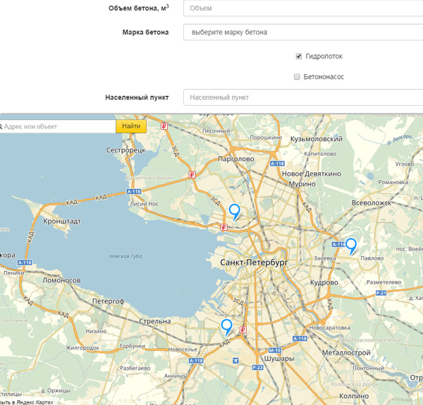The height and width of the screenshot is (405, 423).
Task: Focus the Объем бетона input field
Action: 303,8
